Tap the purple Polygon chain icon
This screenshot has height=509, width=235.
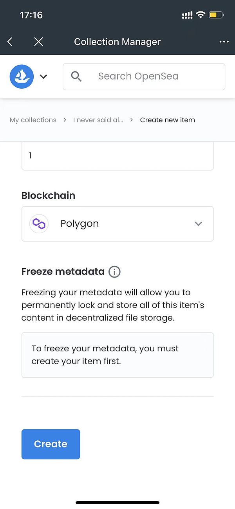click(x=39, y=224)
